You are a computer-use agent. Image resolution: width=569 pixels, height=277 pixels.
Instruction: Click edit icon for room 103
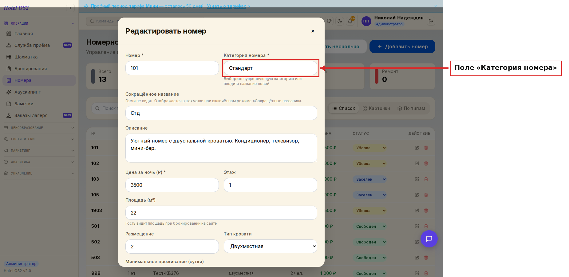(x=417, y=179)
